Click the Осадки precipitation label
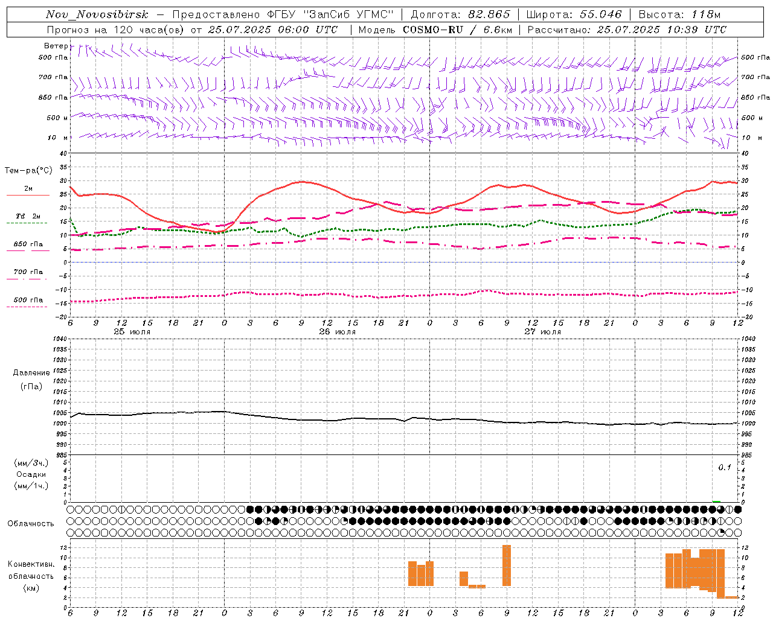 coord(31,474)
